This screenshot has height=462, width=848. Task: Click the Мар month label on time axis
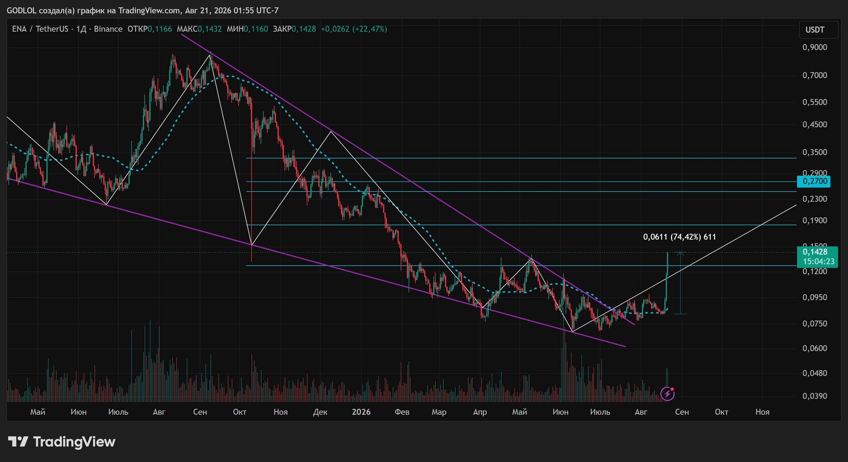tap(439, 412)
